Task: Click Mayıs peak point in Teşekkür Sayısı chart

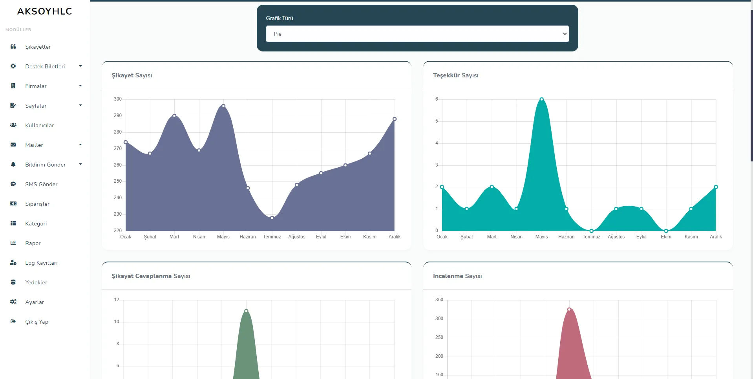Action: (x=541, y=99)
